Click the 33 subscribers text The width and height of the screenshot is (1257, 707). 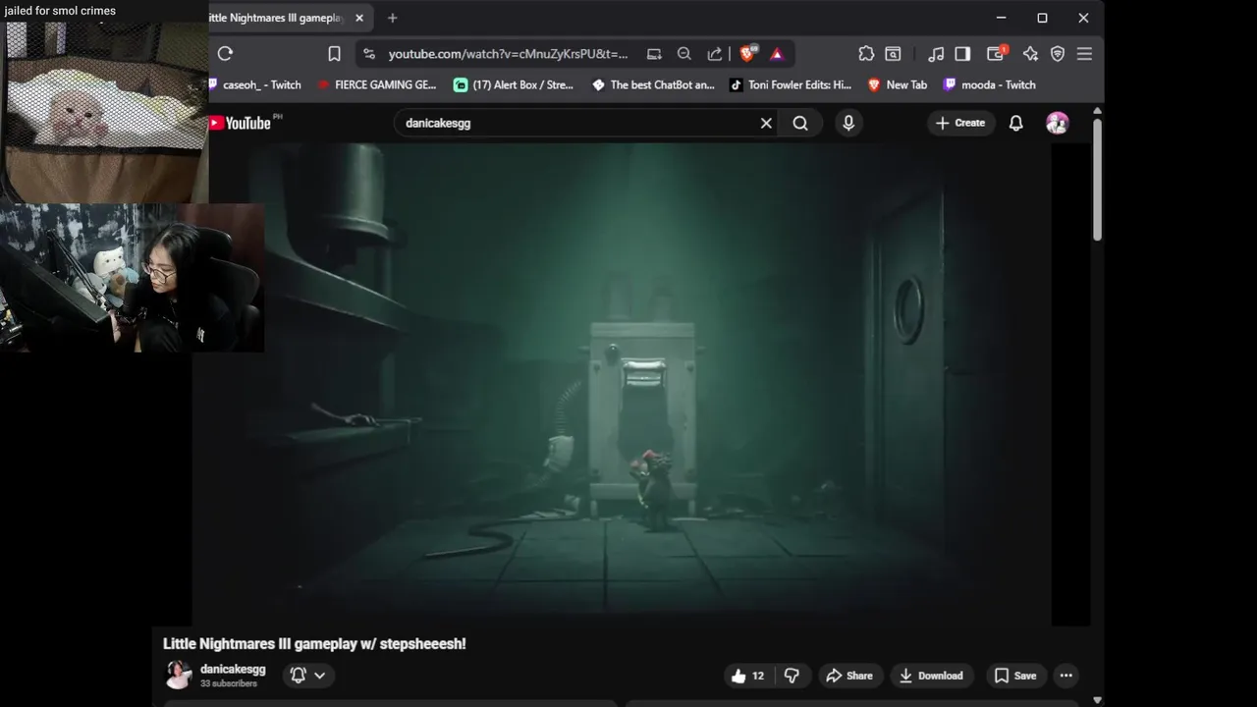tap(229, 683)
